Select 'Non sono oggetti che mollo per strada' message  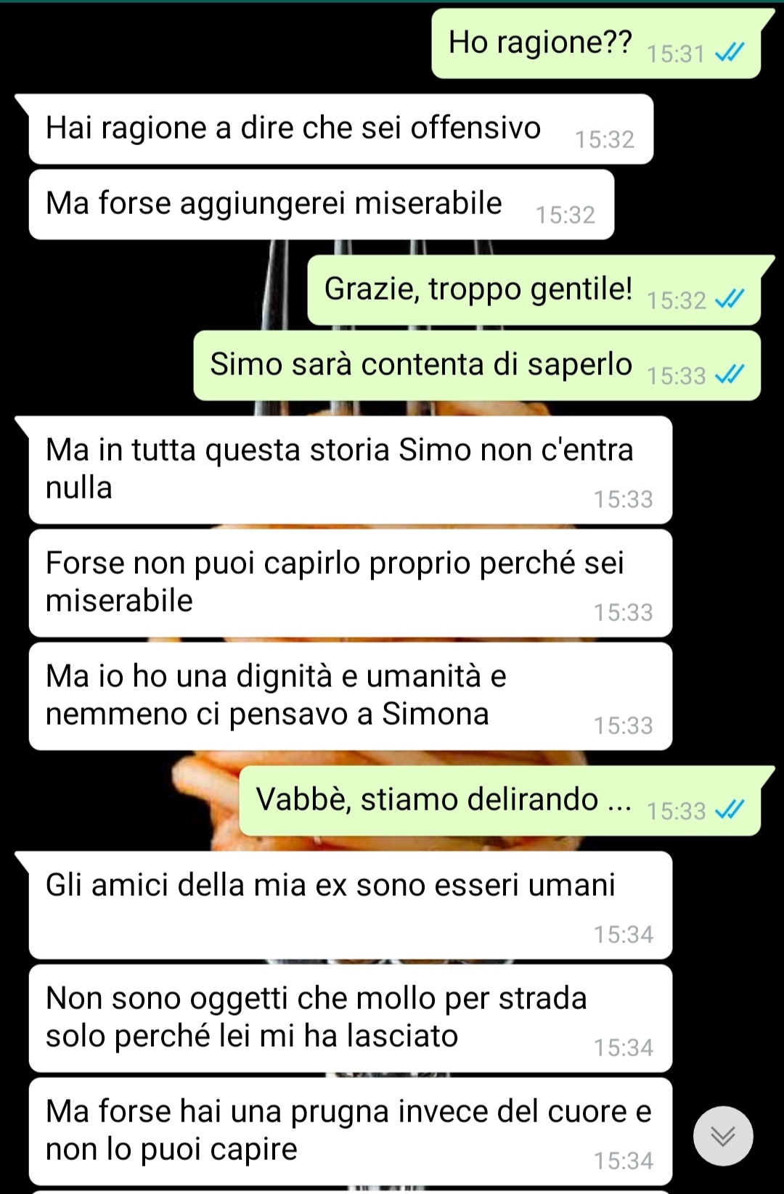click(351, 1018)
